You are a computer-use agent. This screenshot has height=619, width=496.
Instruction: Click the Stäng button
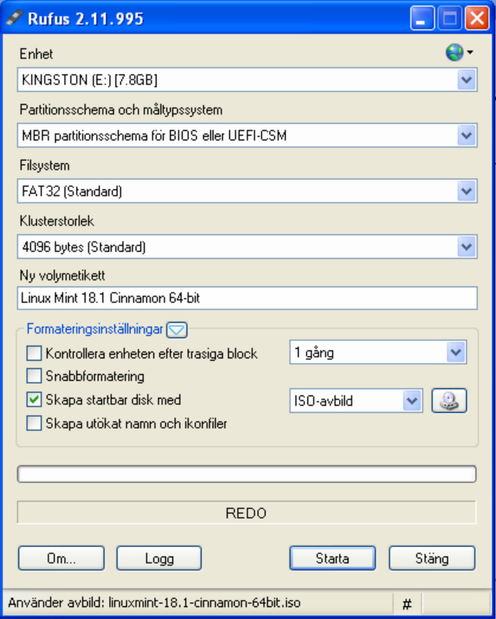pos(432,558)
